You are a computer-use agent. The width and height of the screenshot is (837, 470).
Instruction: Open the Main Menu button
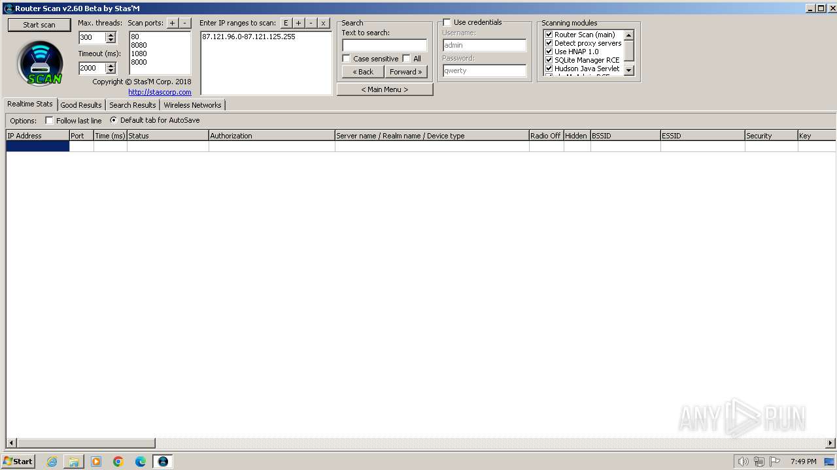[384, 89]
